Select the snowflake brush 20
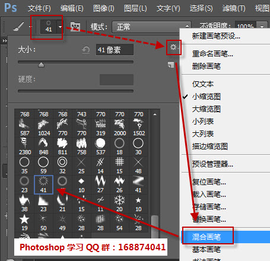This screenshot has height=261, width=270. (119, 203)
